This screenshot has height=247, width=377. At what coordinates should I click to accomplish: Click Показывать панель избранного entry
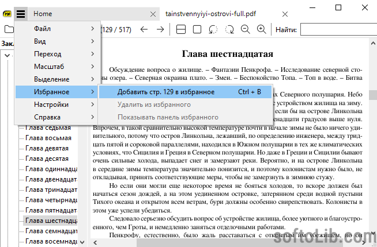tap(185, 117)
